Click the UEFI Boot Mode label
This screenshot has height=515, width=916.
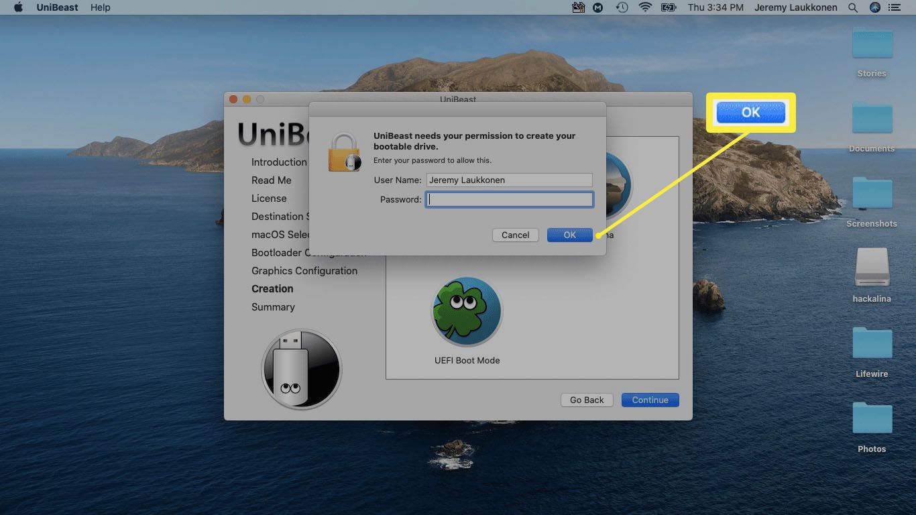pos(467,360)
